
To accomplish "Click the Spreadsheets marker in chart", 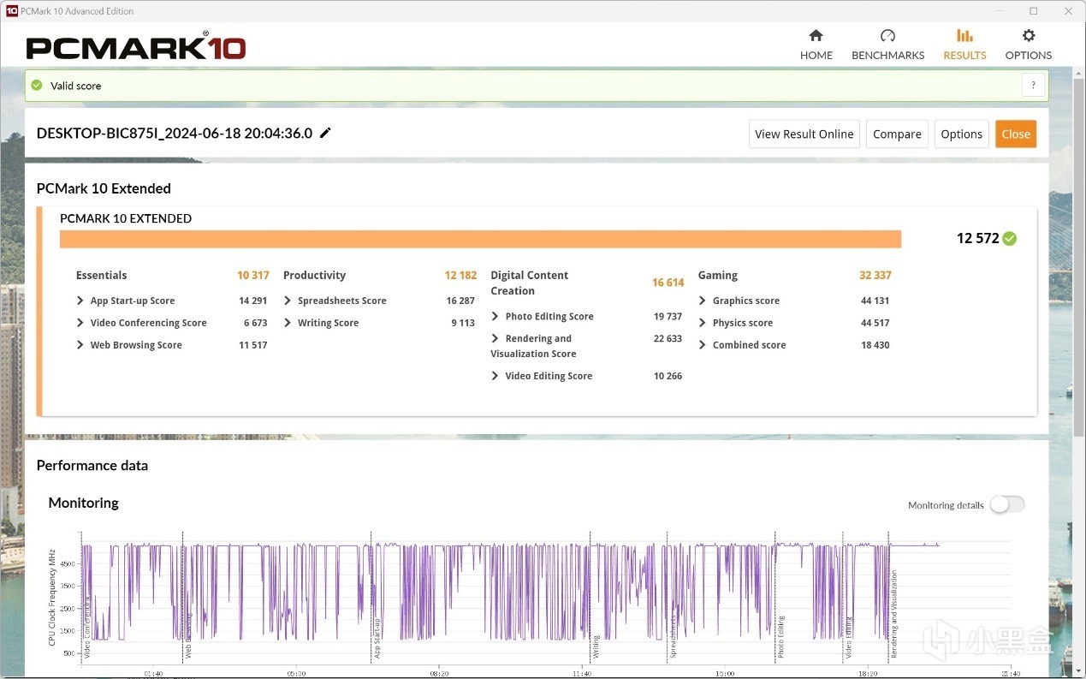I will pos(674,636).
